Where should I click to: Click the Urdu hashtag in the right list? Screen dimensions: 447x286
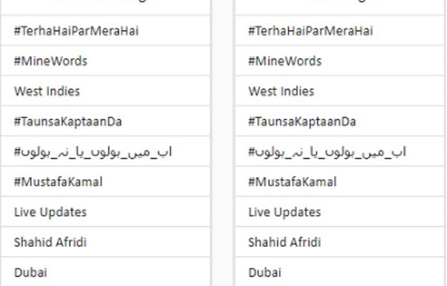tap(327, 152)
